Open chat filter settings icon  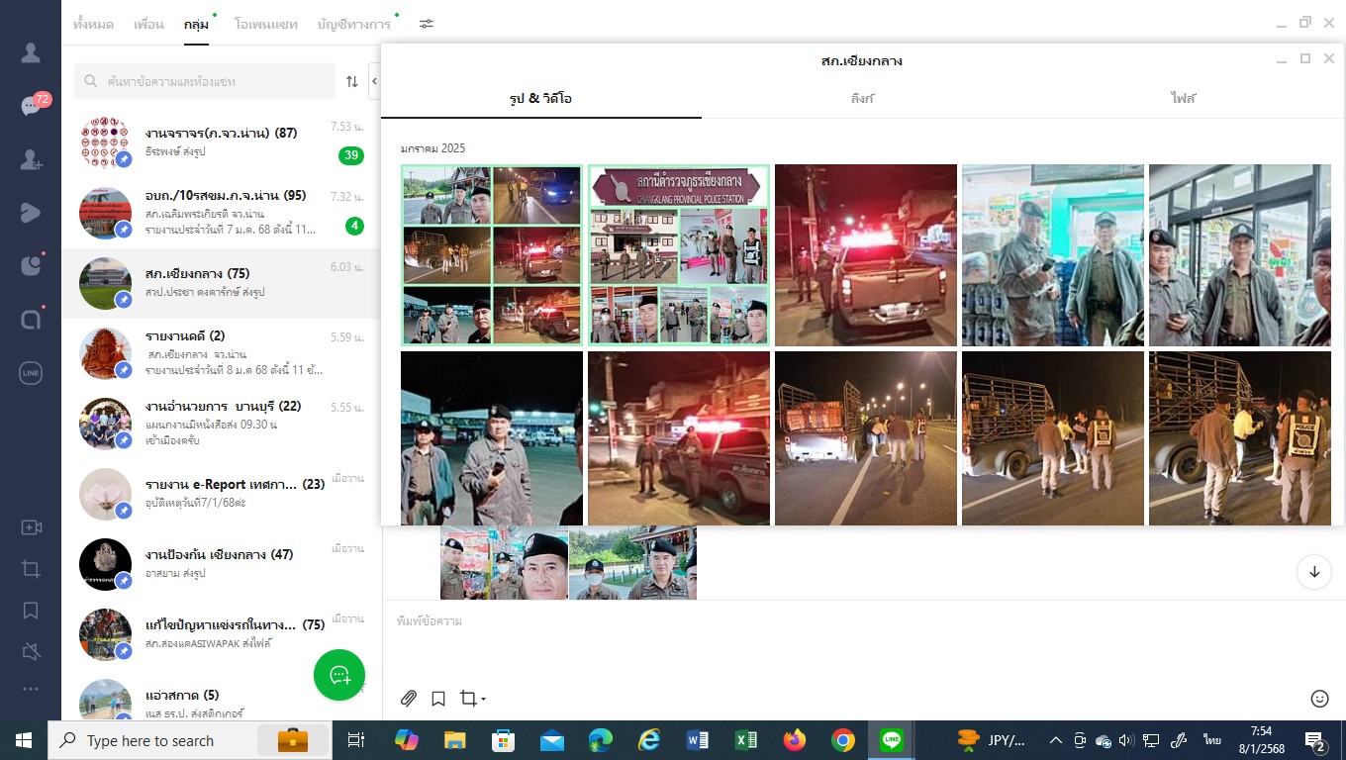coord(427,24)
